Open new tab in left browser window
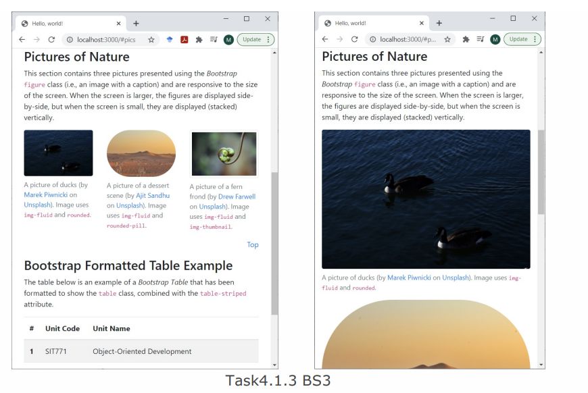This screenshot has width=588, height=393. (136, 24)
